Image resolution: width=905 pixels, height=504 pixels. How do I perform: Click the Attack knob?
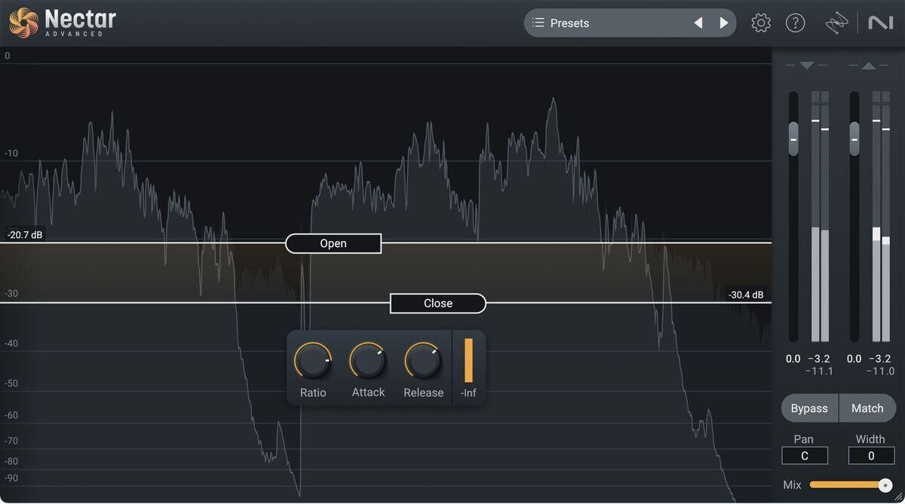pyautogui.click(x=368, y=362)
